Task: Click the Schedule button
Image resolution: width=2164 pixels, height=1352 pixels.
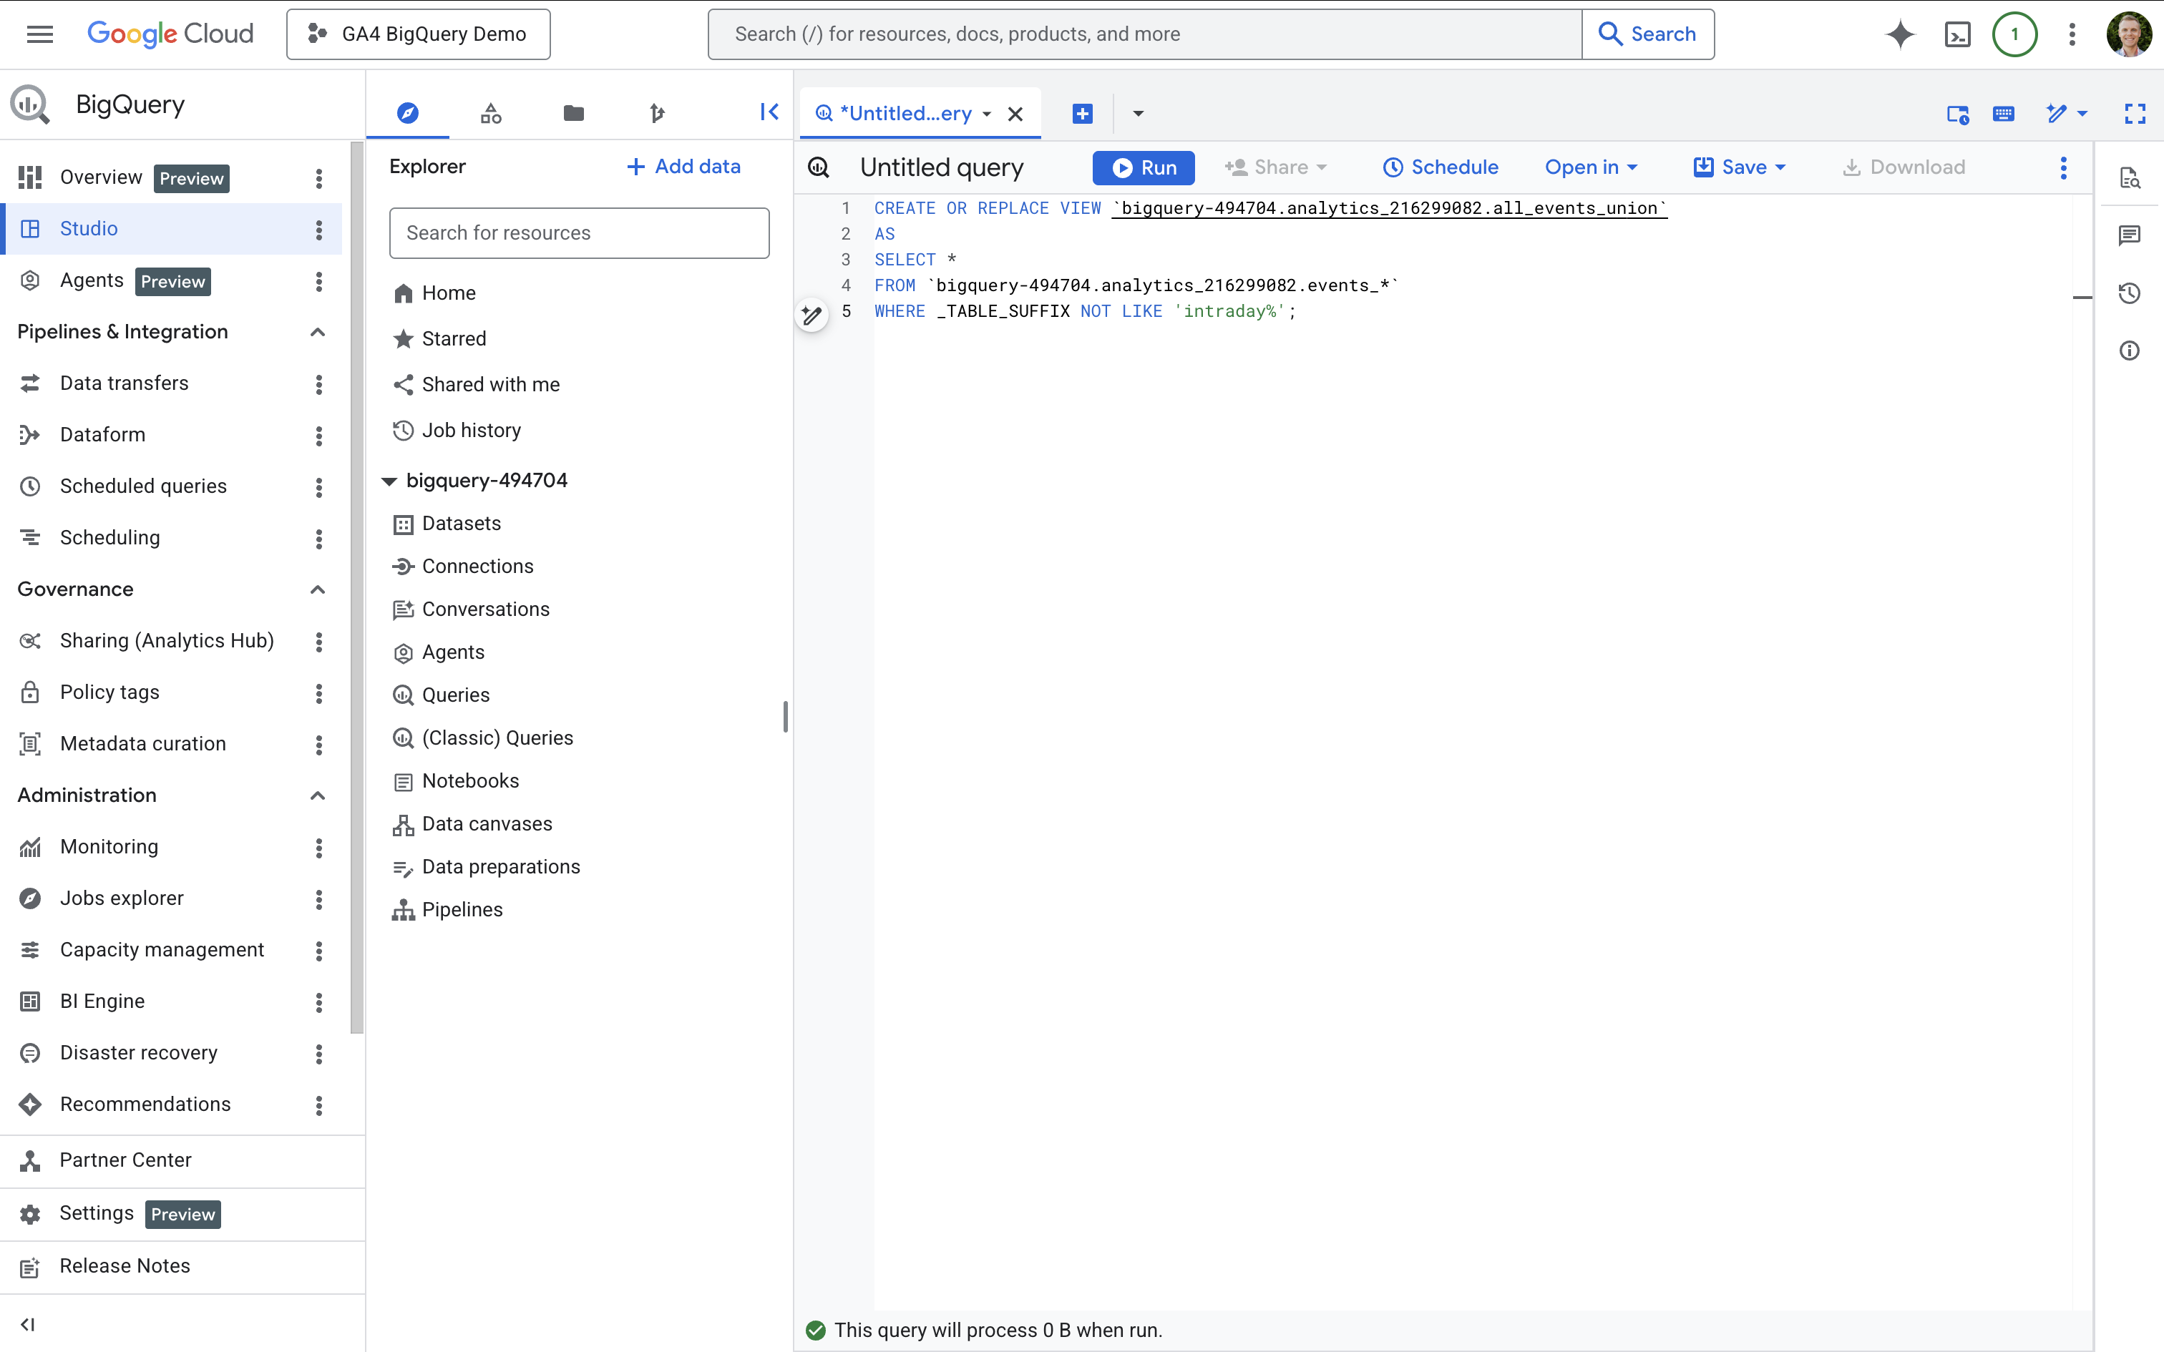Action: click(x=1440, y=167)
